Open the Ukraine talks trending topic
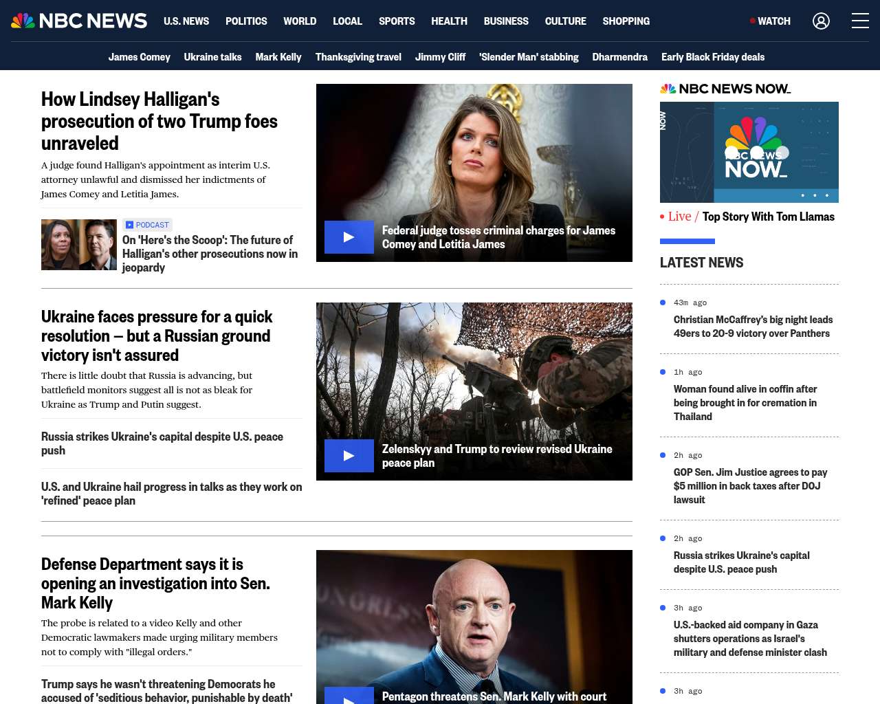The width and height of the screenshot is (880, 704). coord(213,57)
